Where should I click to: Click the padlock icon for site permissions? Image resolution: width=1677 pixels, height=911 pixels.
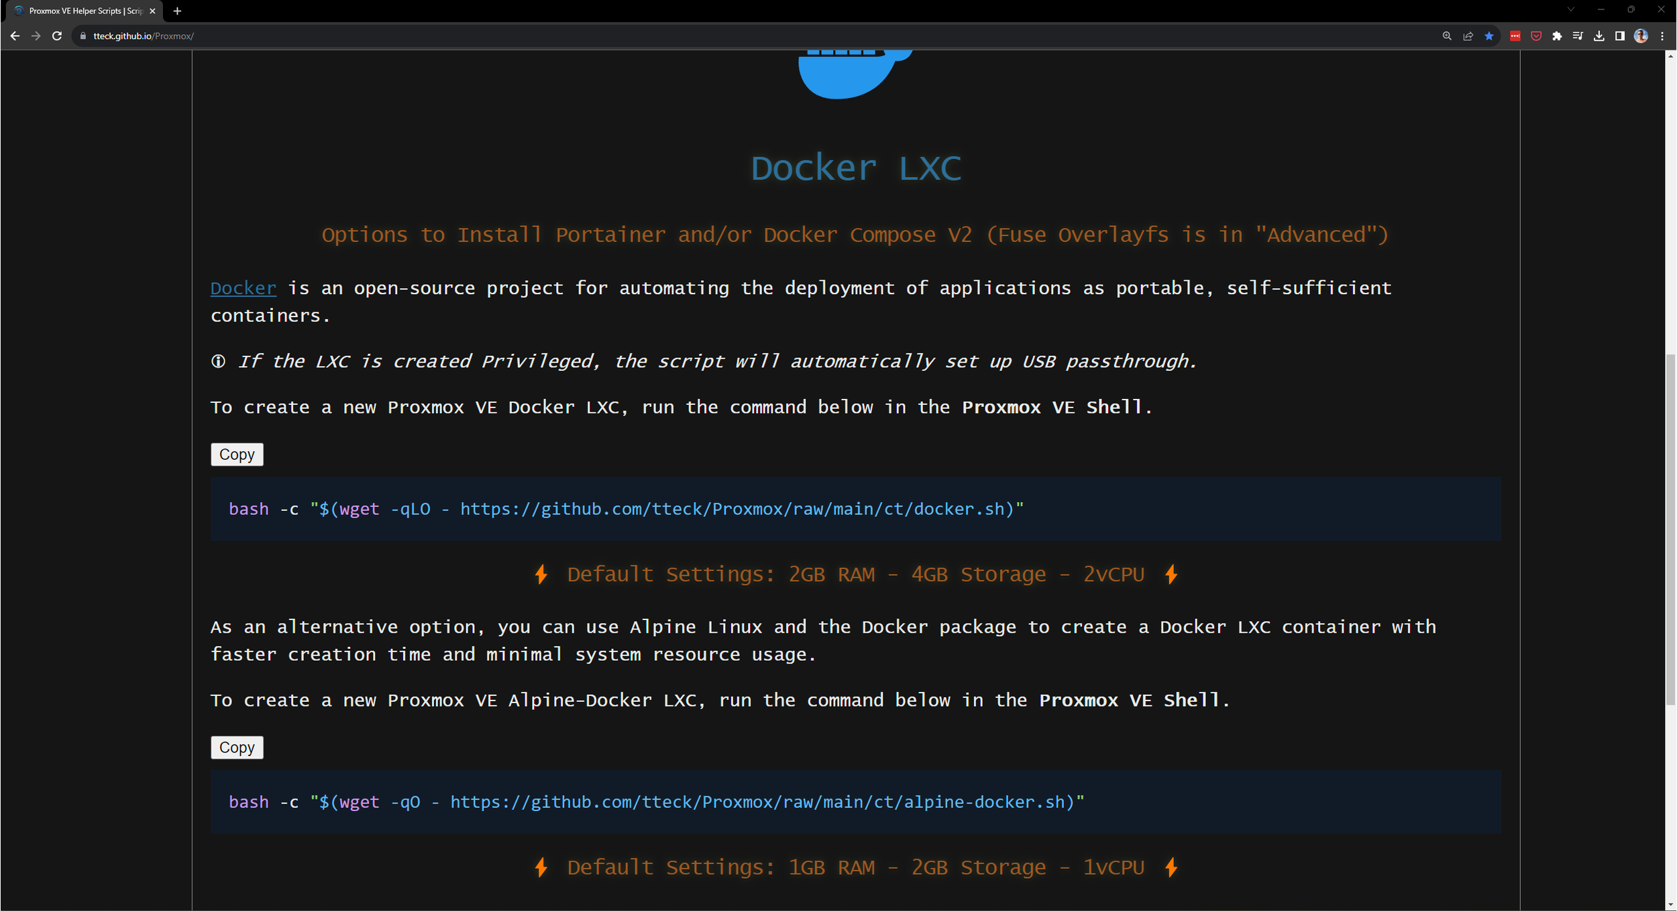point(82,36)
